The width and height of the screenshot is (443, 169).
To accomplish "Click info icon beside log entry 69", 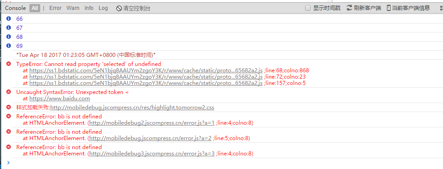I will tap(9, 46).
